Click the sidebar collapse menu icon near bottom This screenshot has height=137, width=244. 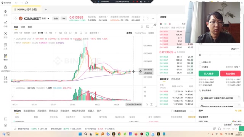(5, 119)
